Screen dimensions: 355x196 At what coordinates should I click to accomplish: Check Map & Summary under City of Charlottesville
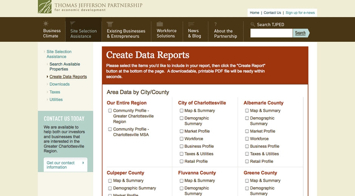[182, 110]
